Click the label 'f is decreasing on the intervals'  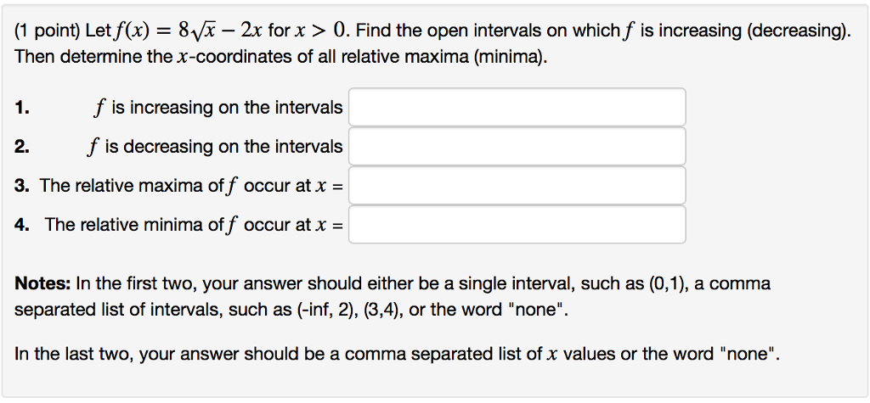(x=215, y=147)
